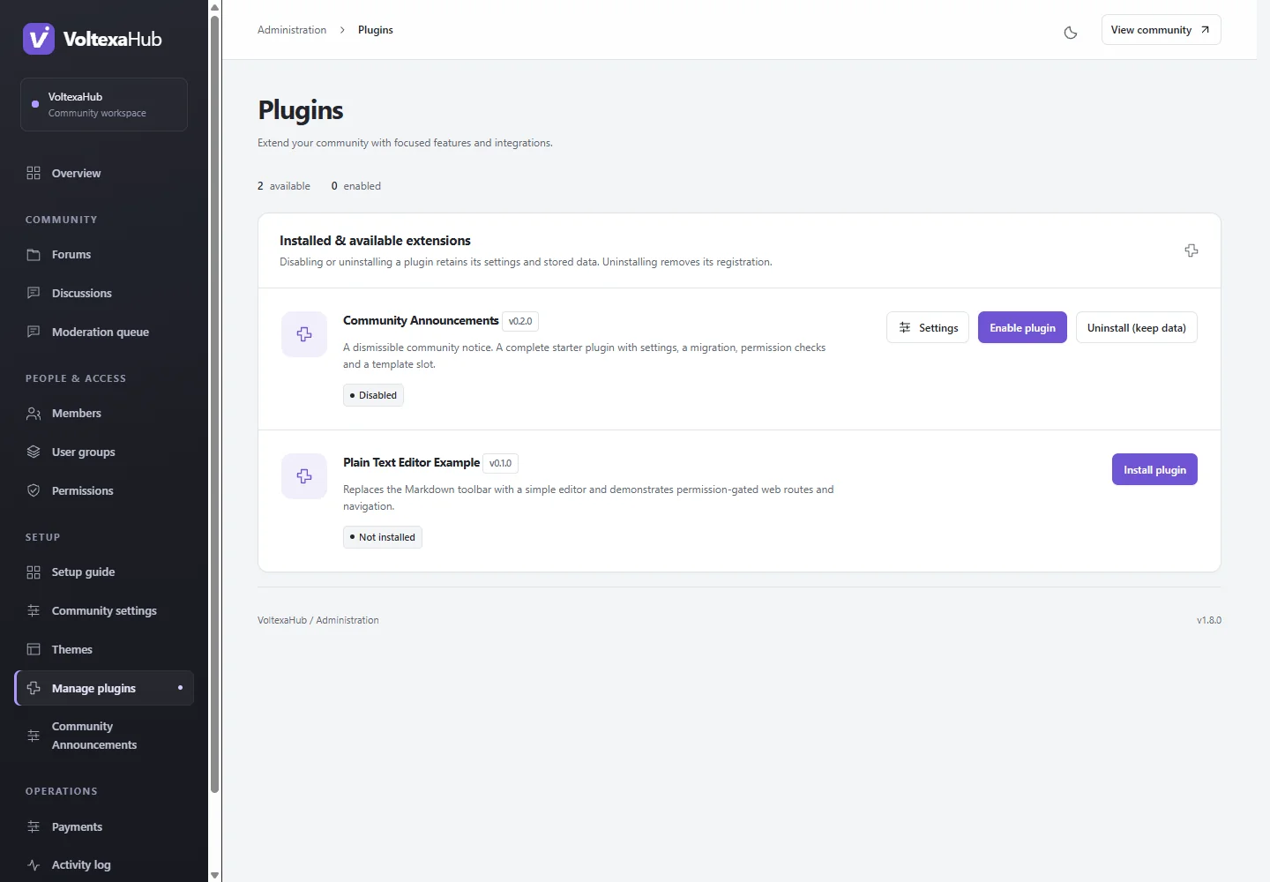
Task: Open Community settings in sidebar
Action: tap(104, 610)
